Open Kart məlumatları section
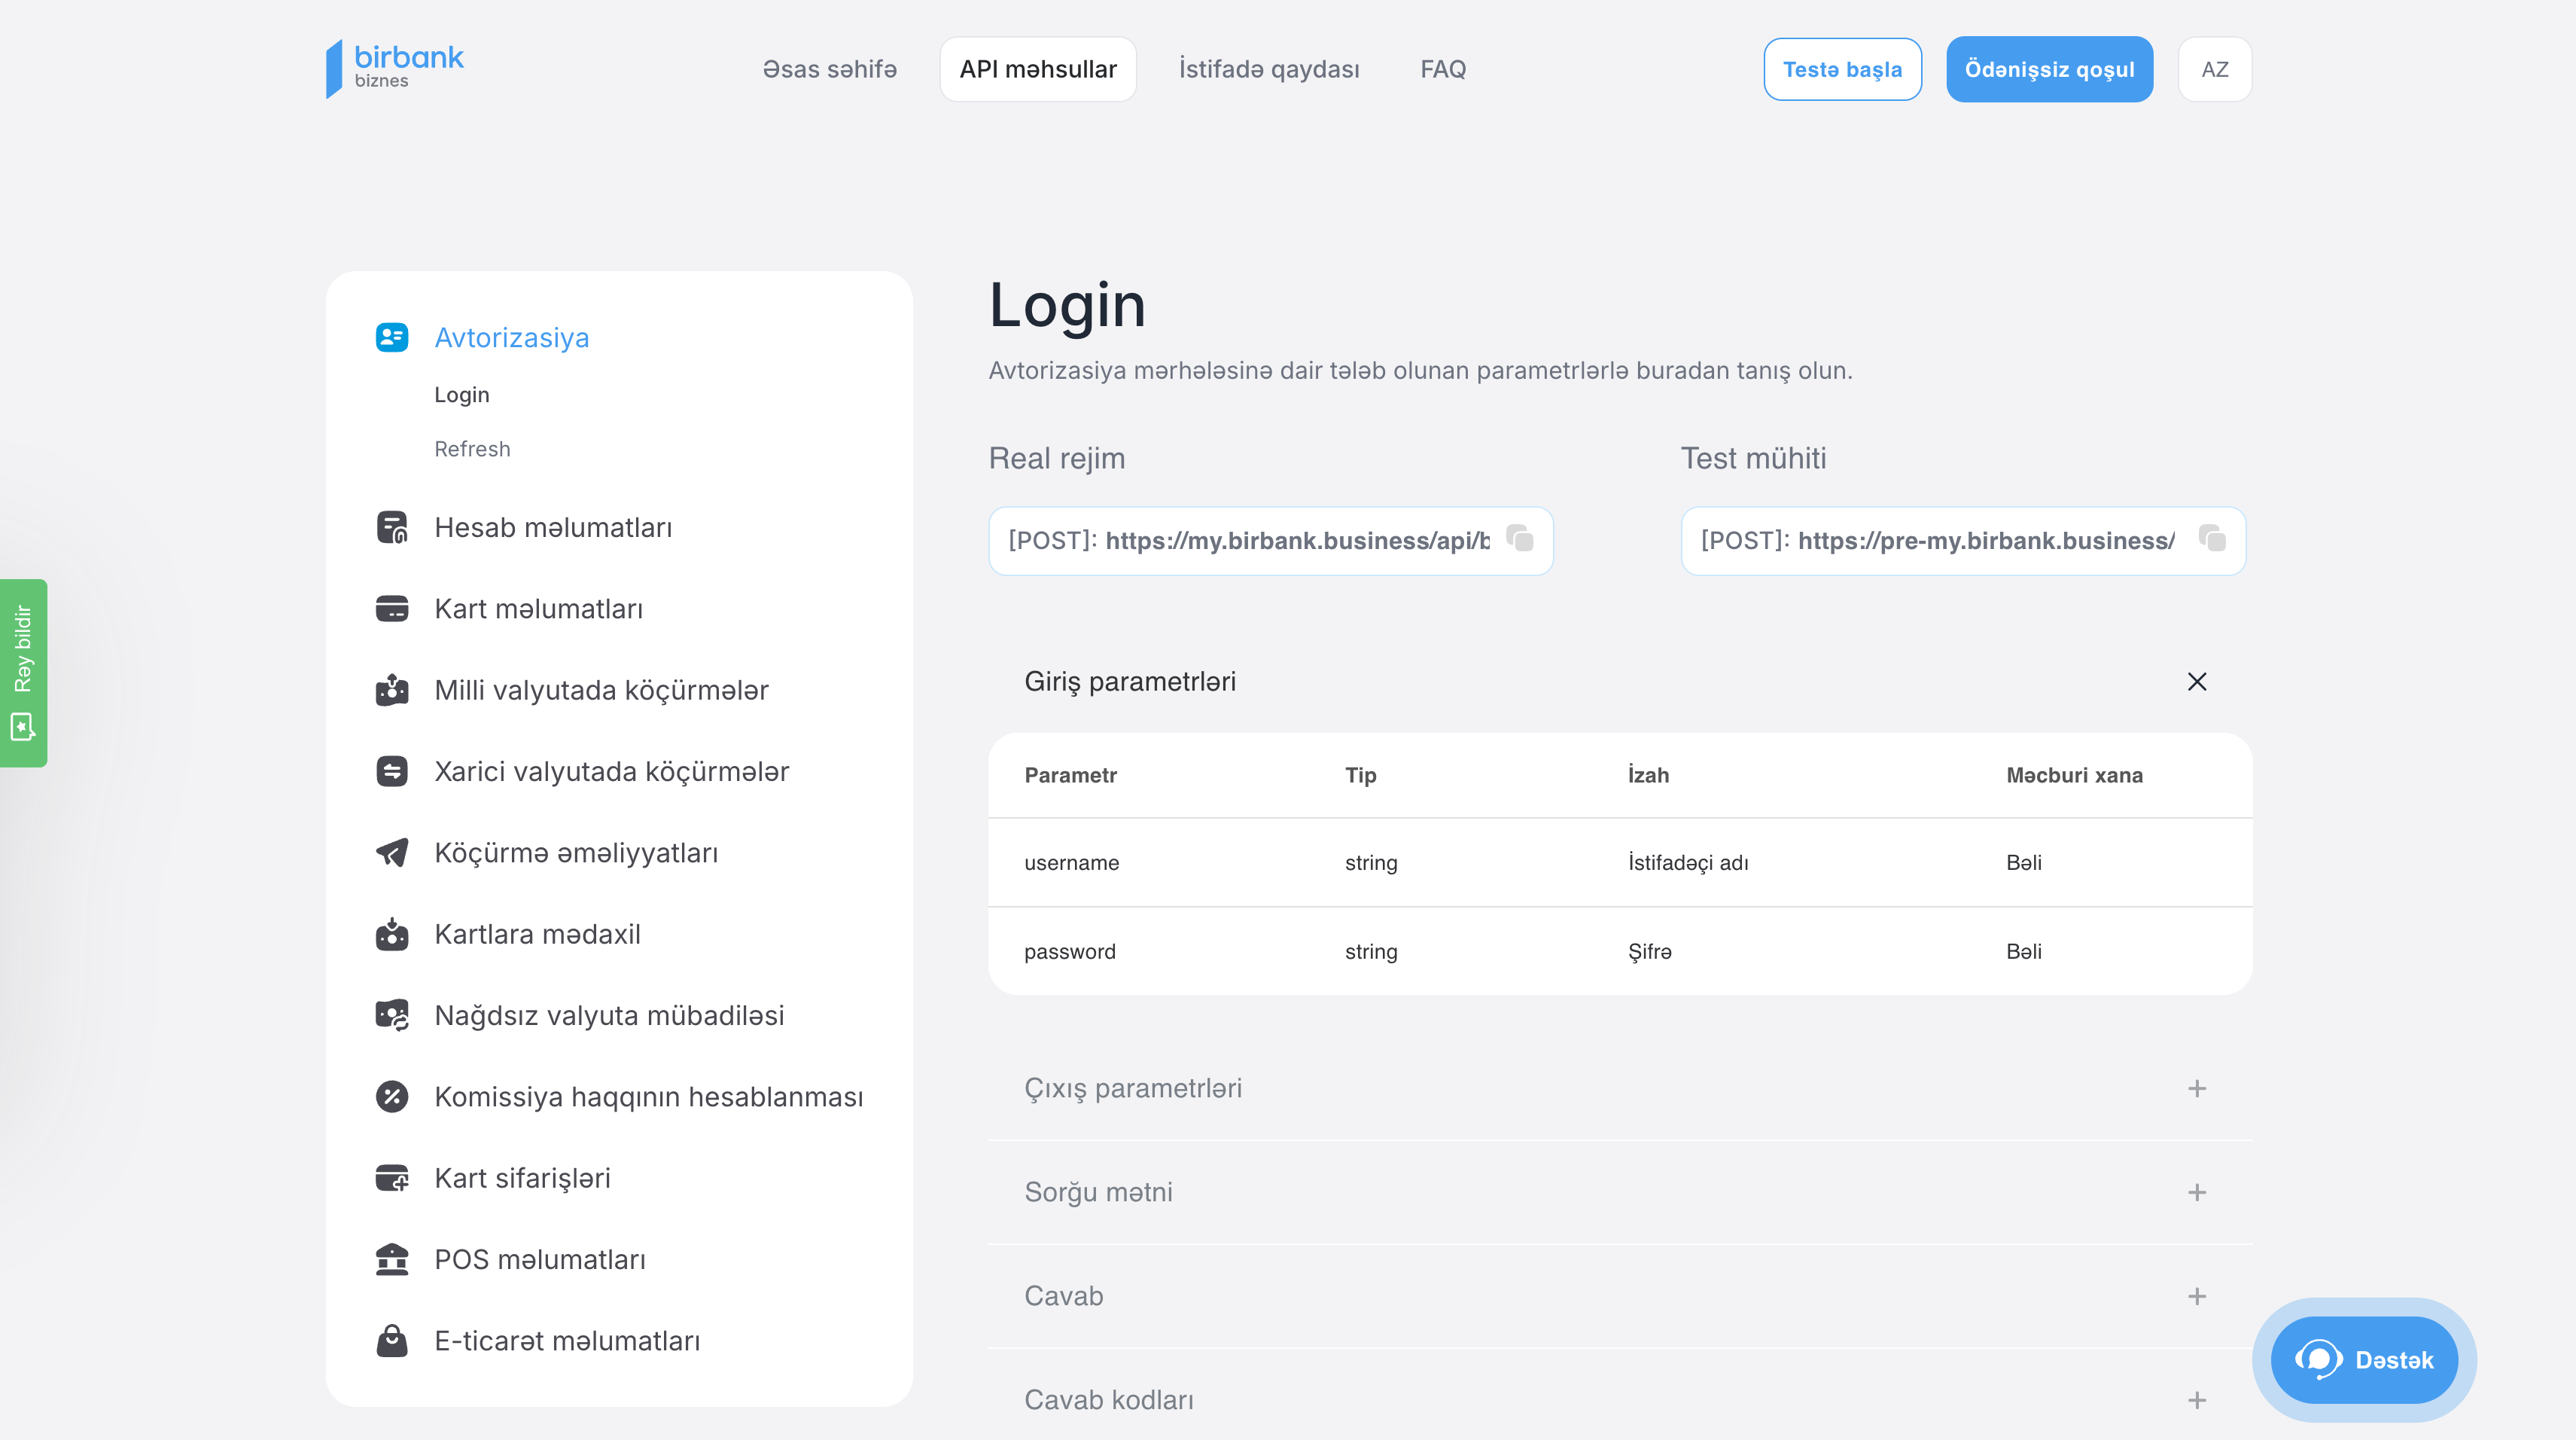 point(538,609)
